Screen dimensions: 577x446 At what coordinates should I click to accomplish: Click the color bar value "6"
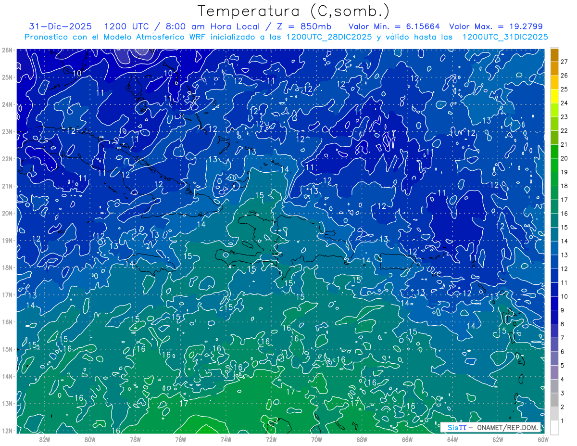tap(563, 352)
